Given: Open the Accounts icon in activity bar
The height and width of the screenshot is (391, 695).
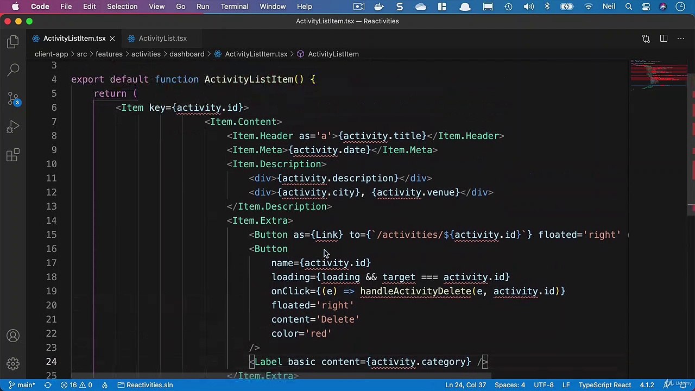Looking at the screenshot, I should point(13,336).
